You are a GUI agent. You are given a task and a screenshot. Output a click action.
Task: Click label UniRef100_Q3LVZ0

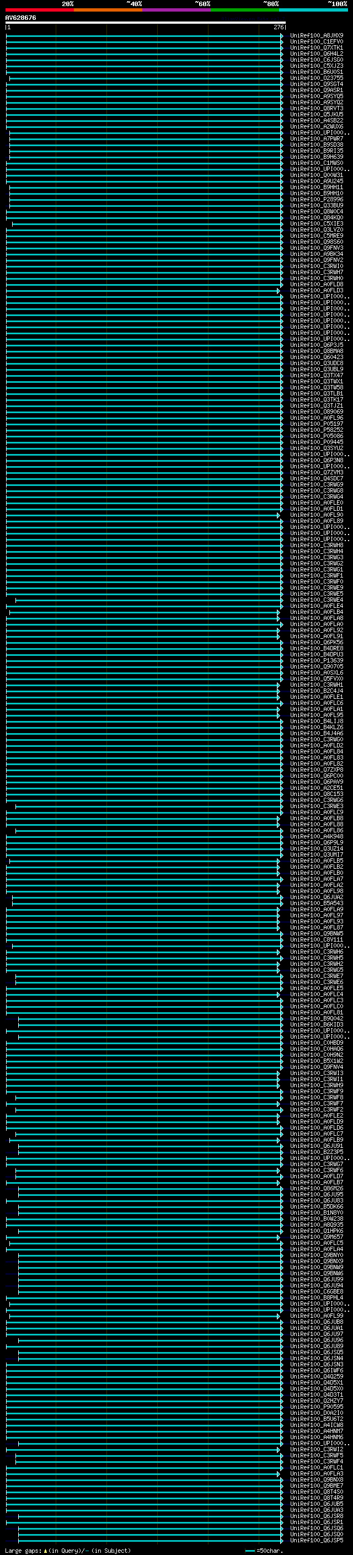pyautogui.click(x=317, y=229)
